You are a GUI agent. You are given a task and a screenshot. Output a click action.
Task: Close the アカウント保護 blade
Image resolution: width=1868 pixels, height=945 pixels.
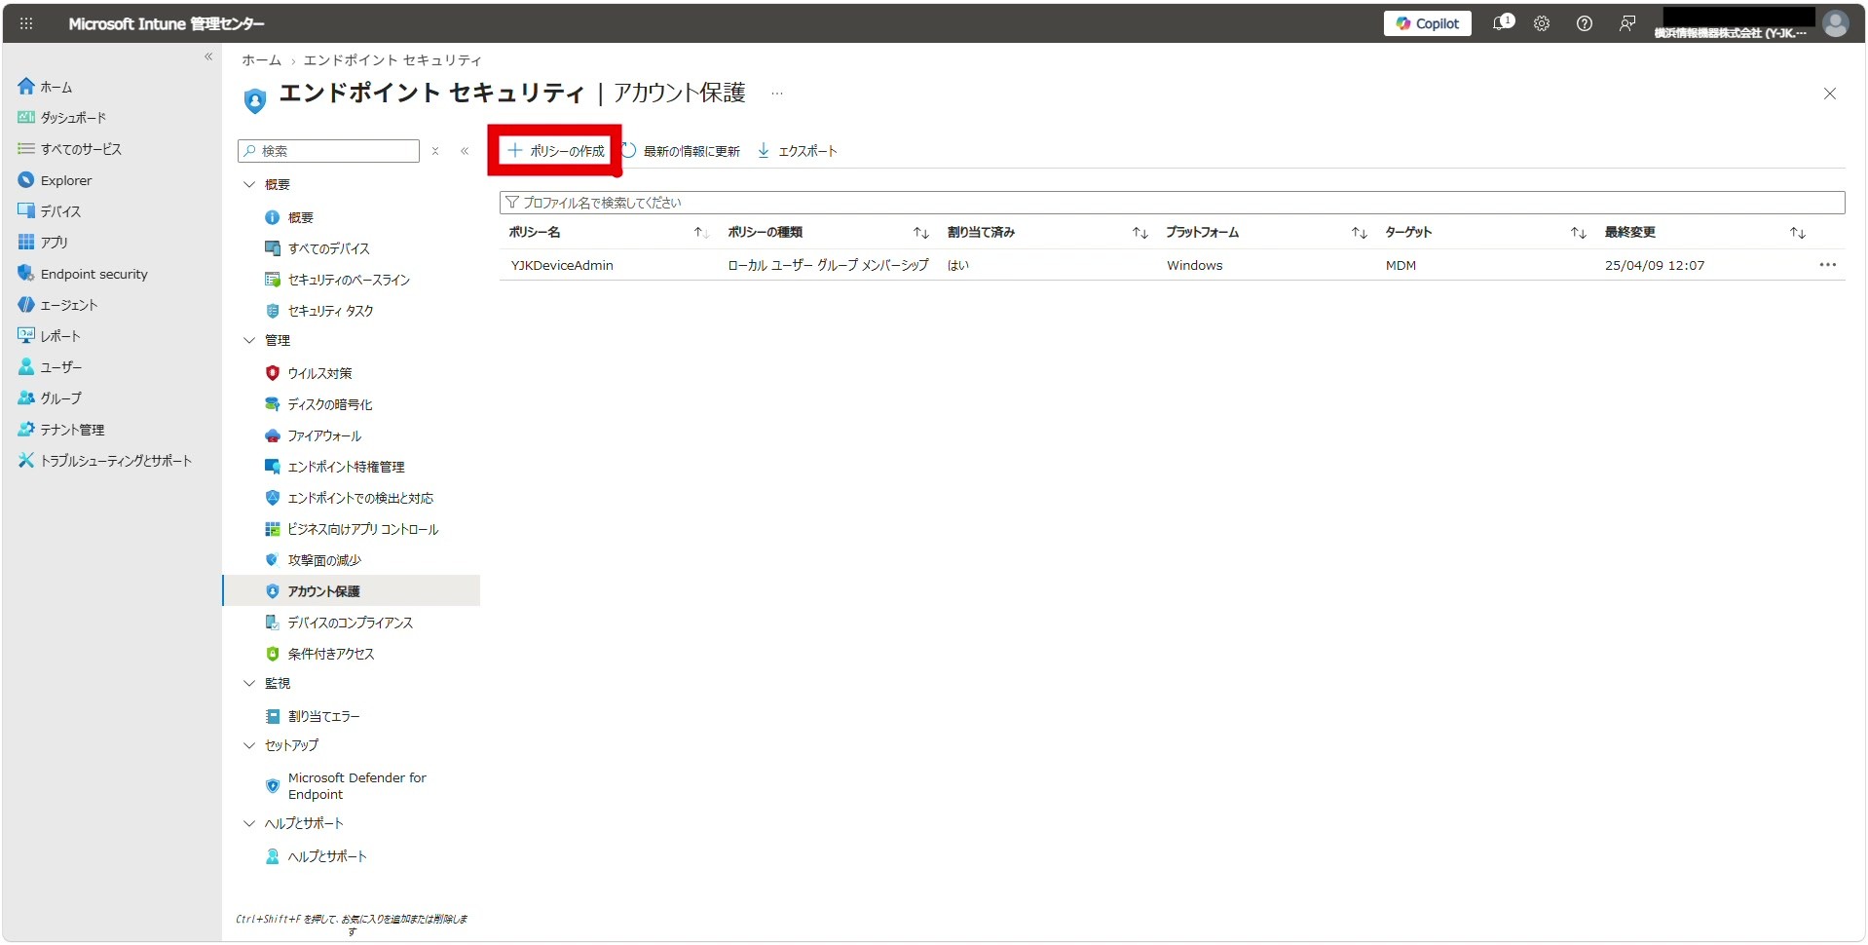(x=1830, y=94)
